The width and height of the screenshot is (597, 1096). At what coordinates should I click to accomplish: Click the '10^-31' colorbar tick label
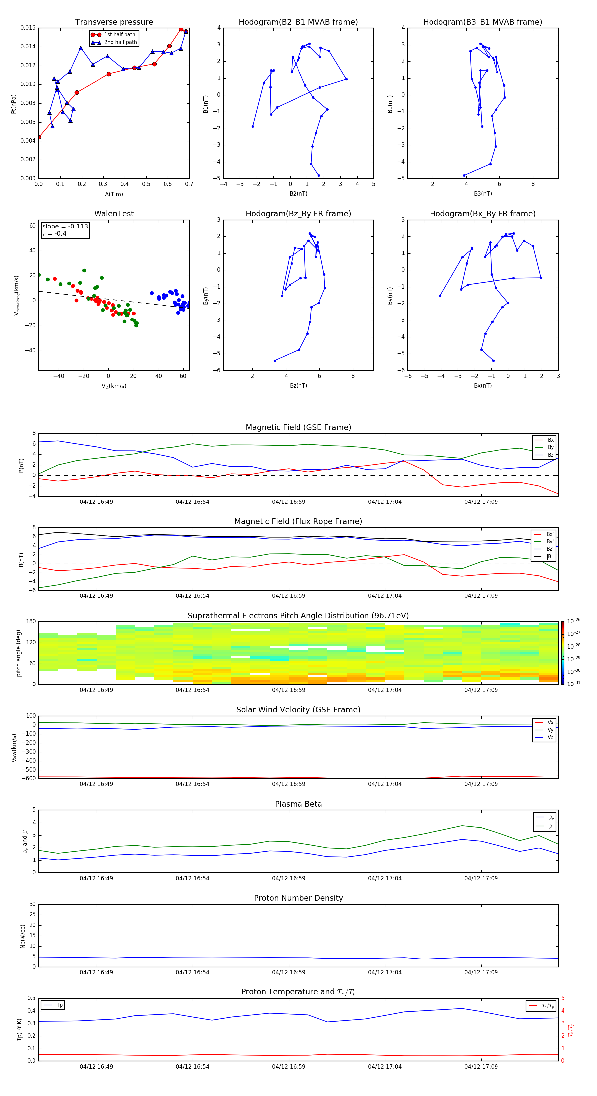(574, 684)
